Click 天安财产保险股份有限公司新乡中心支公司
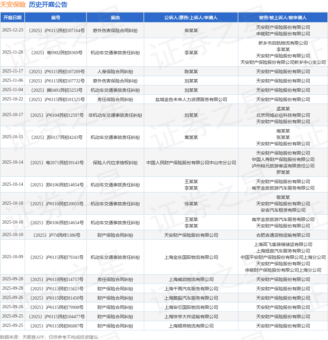The image size is (328, 340). coord(283,63)
